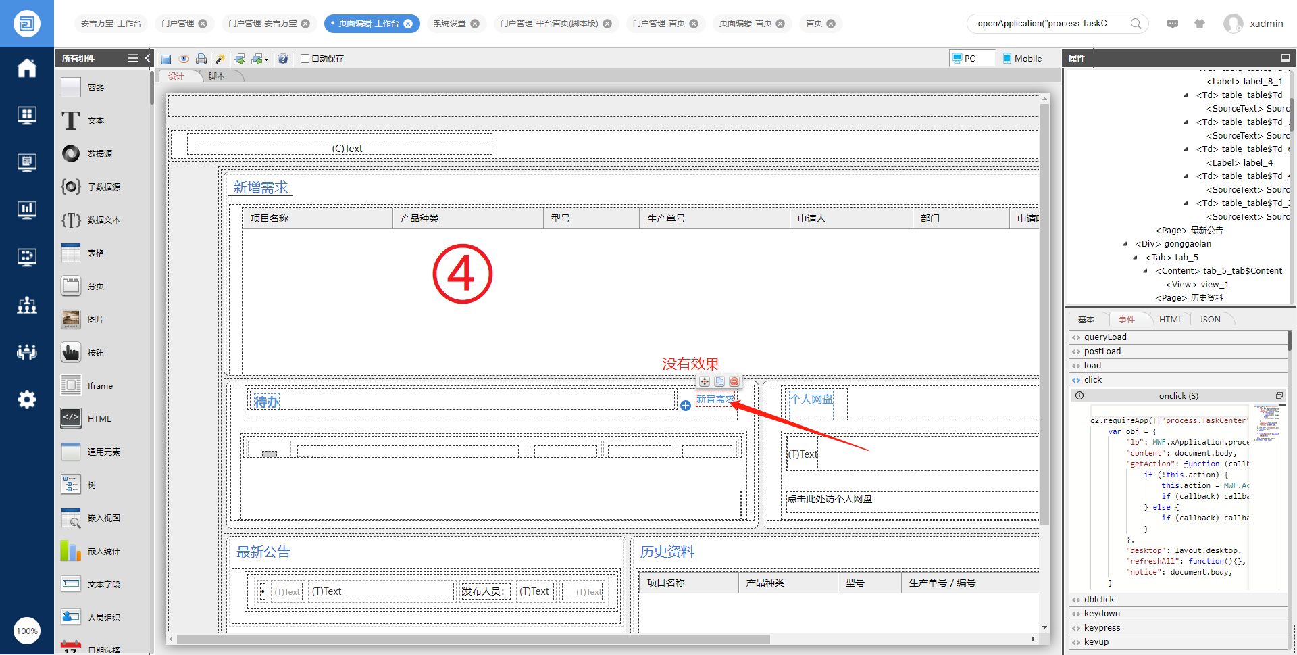Open help via blue question mark icon
Screen dimensions: 1297x655
(283, 59)
